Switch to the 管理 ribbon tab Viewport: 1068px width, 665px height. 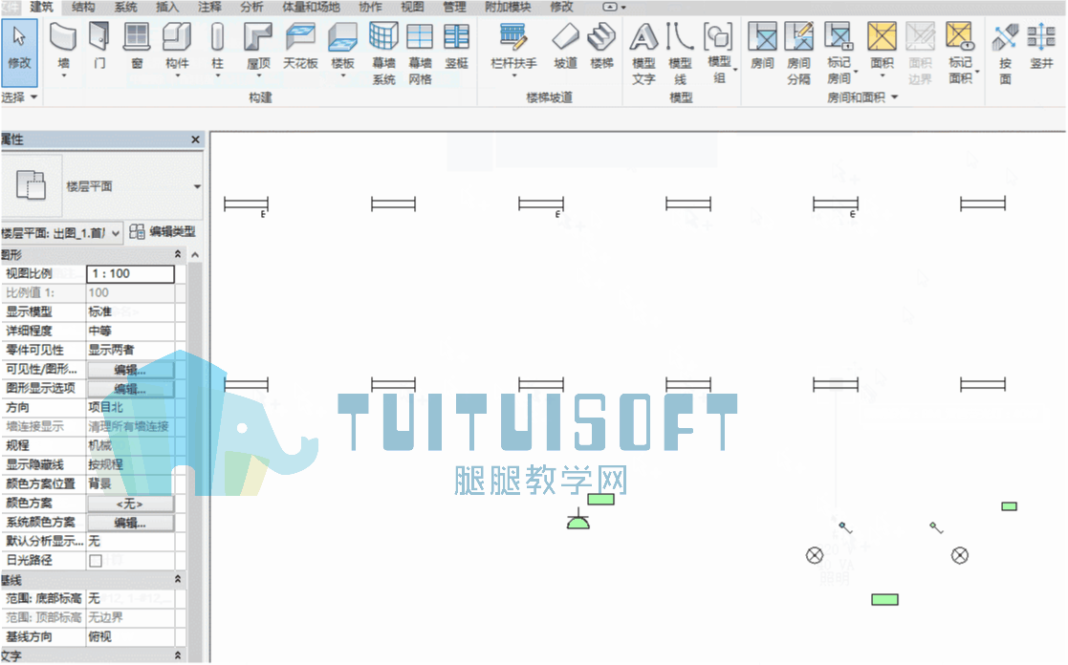(454, 7)
